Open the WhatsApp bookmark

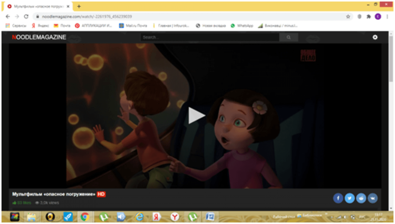(242, 26)
